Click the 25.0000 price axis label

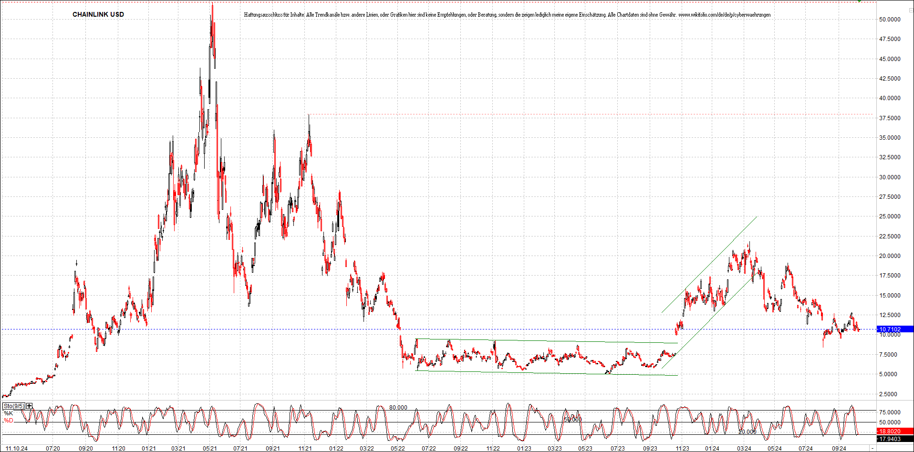point(890,216)
